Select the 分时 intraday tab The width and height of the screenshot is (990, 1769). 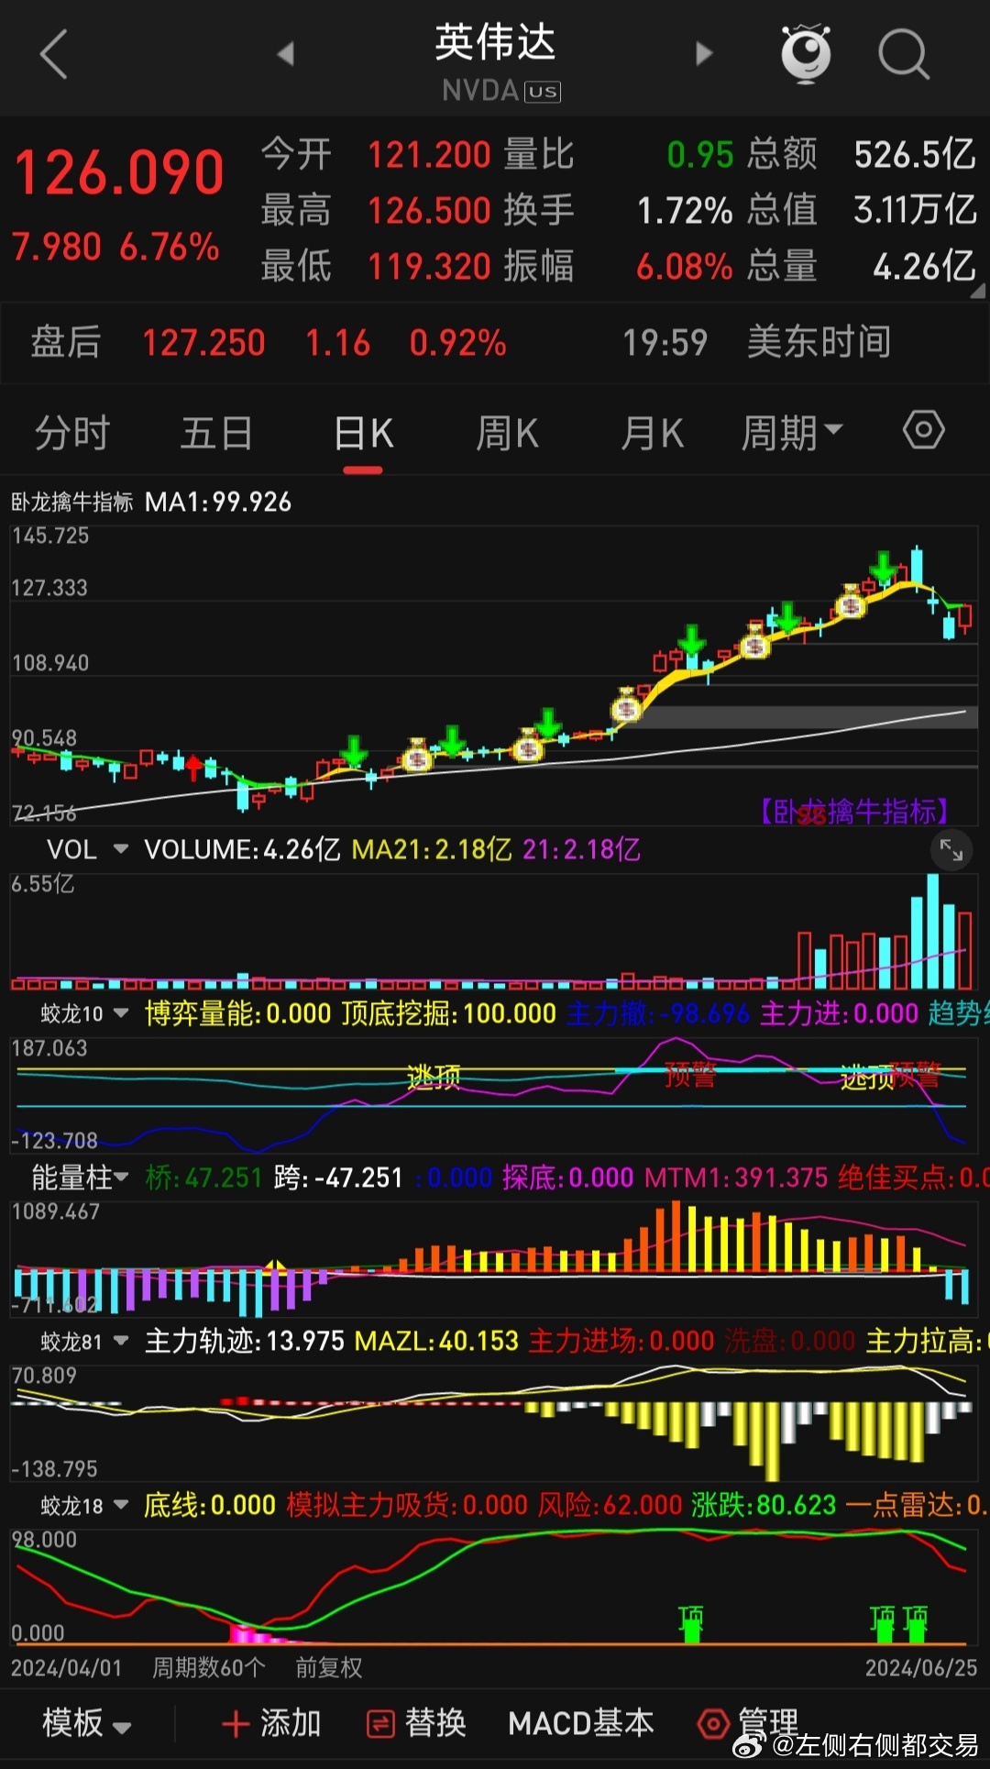pyautogui.click(x=72, y=433)
